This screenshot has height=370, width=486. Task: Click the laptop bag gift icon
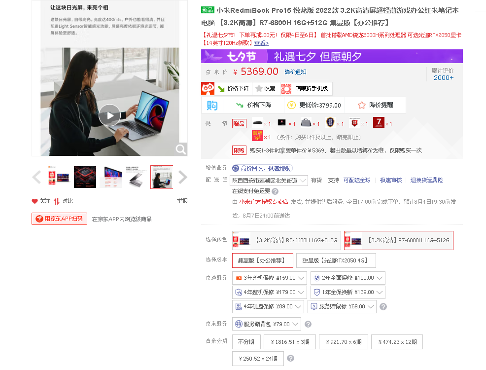pos(306,122)
